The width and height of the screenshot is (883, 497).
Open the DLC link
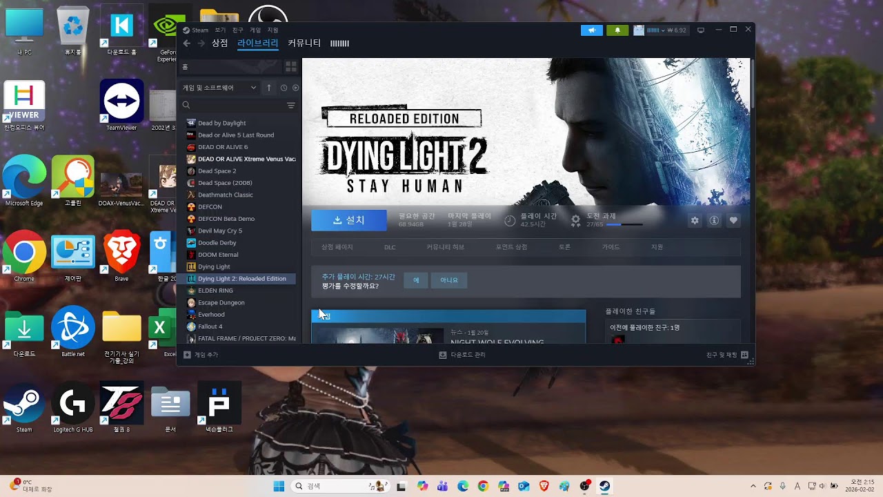coord(390,247)
